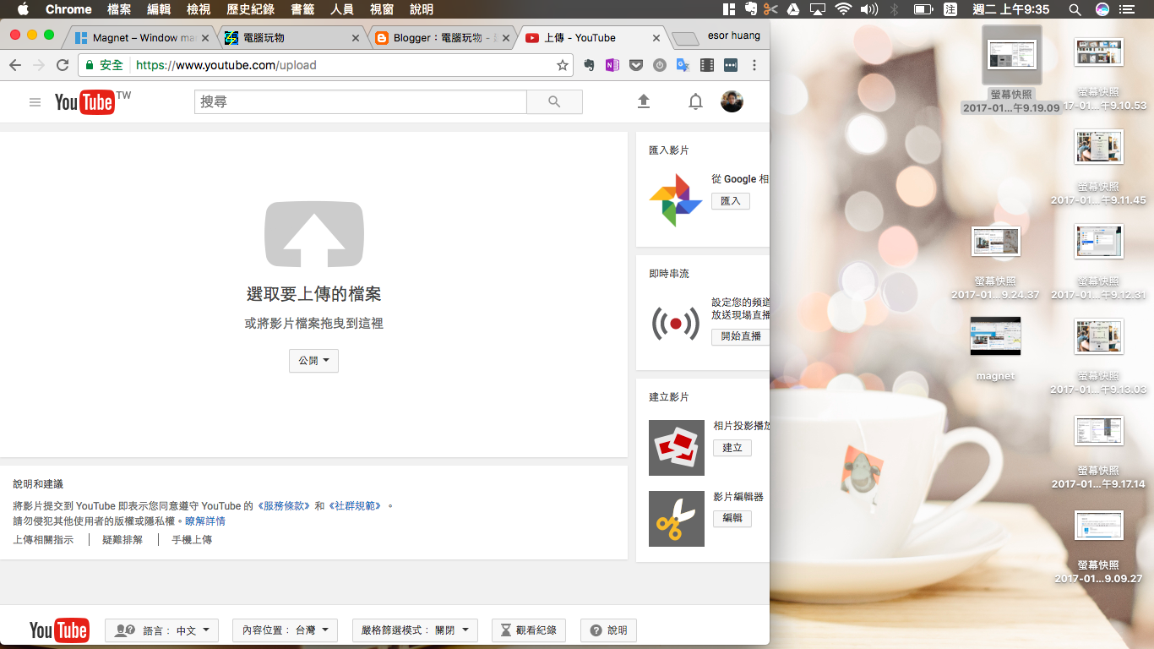Click the power button extension icon
The height and width of the screenshot is (649, 1154).
(x=660, y=65)
